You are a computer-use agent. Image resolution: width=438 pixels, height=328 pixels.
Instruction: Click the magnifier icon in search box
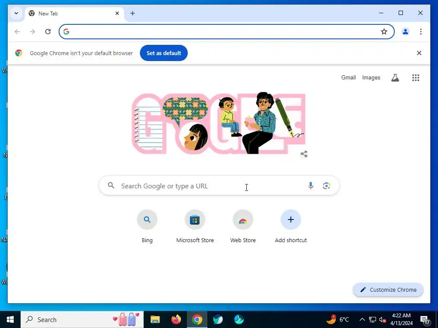(111, 185)
